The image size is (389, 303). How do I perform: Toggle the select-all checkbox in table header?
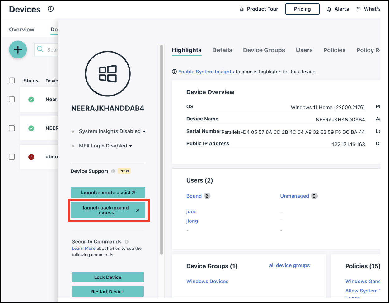pos(12,81)
